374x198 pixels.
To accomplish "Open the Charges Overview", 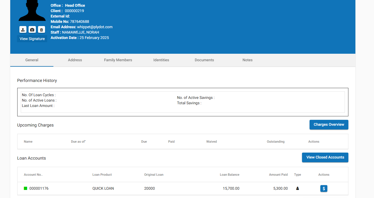I will pos(329,125).
